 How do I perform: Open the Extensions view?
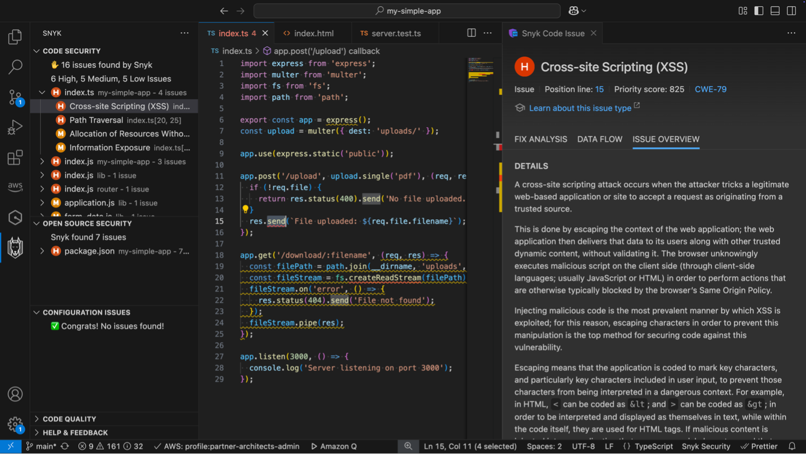15,158
